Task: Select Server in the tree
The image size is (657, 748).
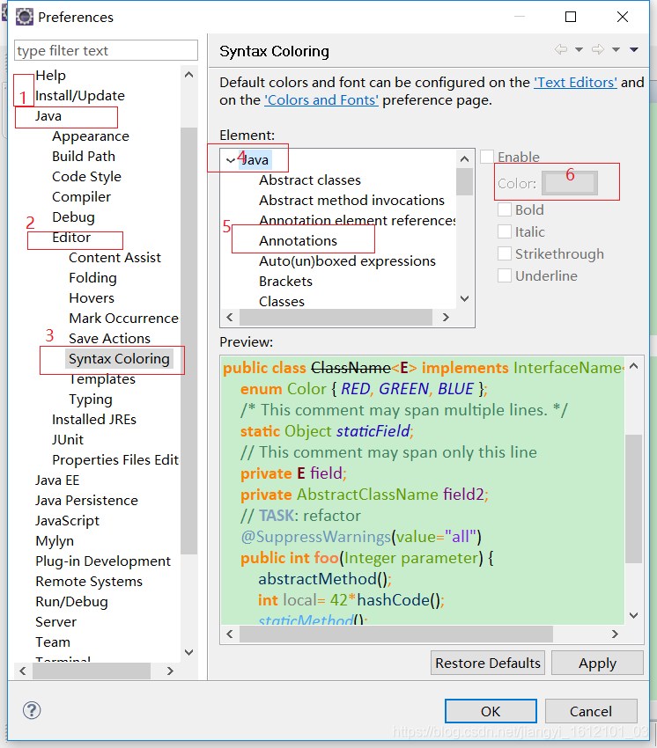Action: (x=55, y=621)
